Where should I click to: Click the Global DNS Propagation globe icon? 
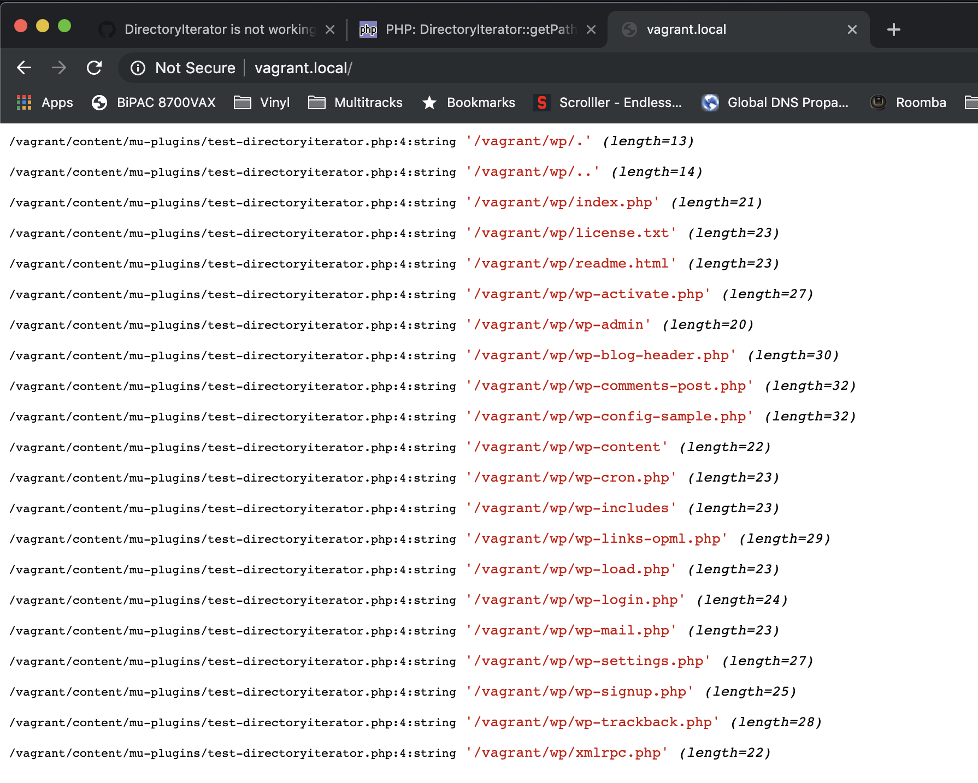(x=709, y=103)
